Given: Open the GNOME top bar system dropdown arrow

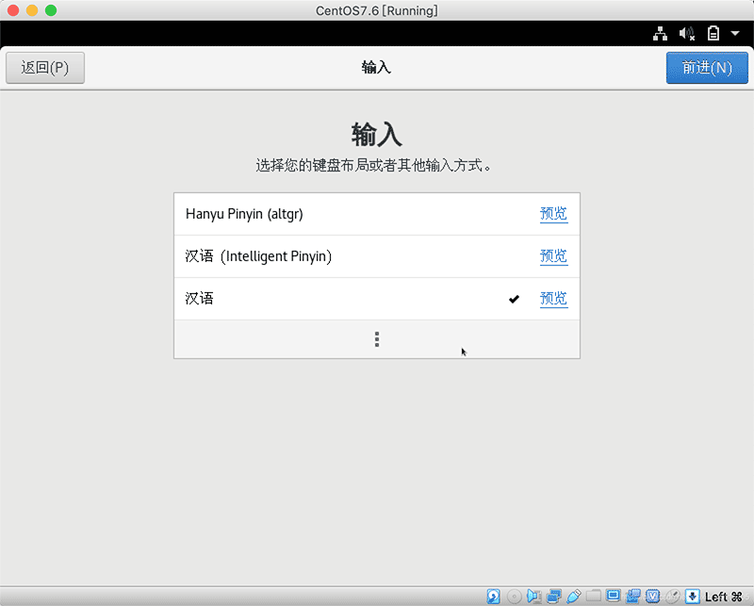Looking at the screenshot, I should pyautogui.click(x=736, y=33).
